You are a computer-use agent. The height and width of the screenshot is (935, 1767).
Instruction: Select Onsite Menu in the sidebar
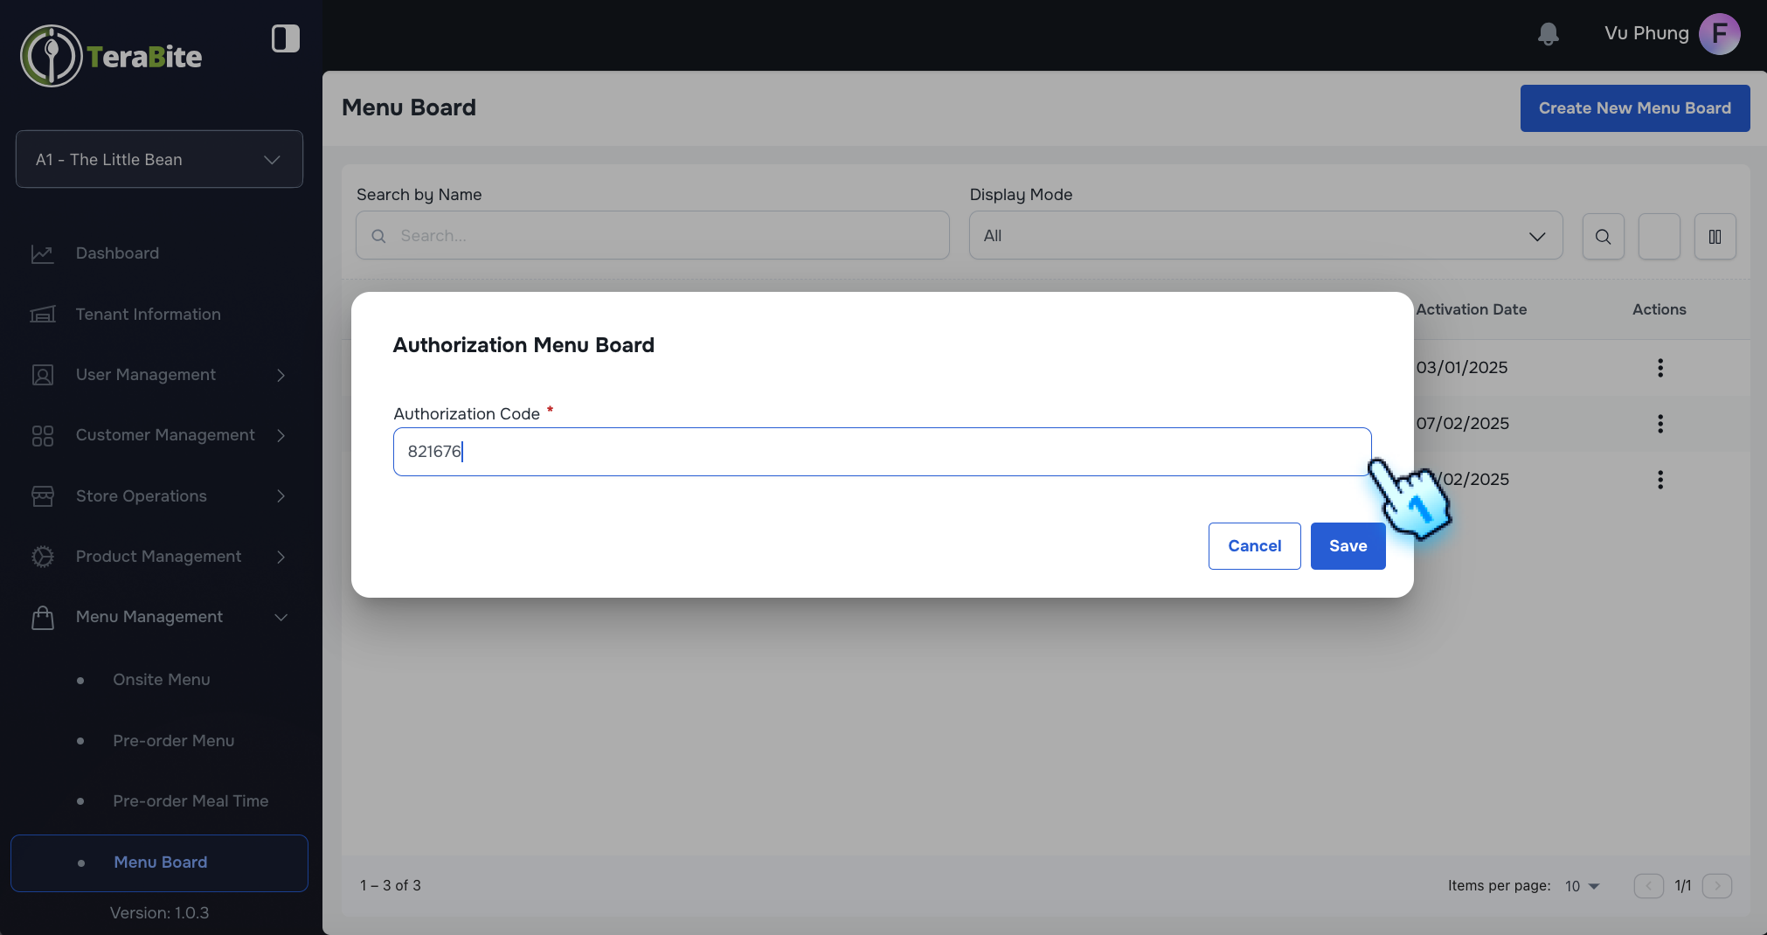(161, 679)
